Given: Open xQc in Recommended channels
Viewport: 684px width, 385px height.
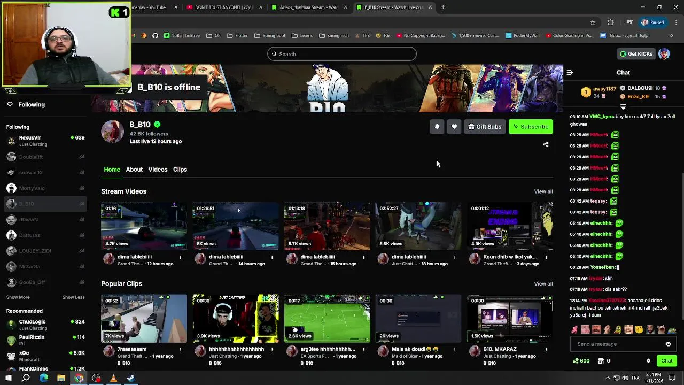Looking at the screenshot, I should pyautogui.click(x=45, y=356).
